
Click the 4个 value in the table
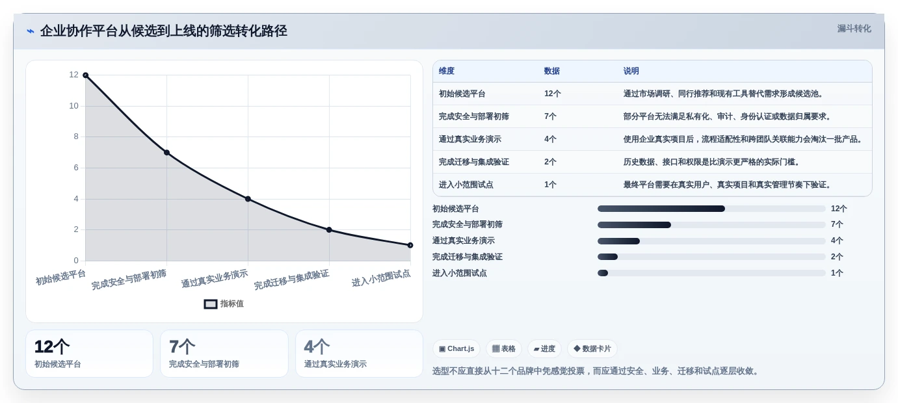point(551,139)
